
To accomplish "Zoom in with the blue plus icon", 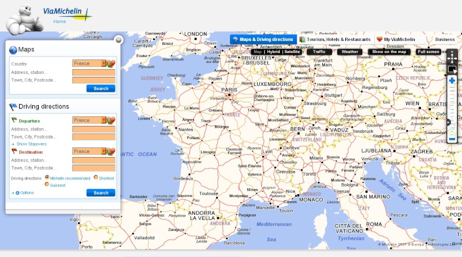I will click(x=452, y=80).
